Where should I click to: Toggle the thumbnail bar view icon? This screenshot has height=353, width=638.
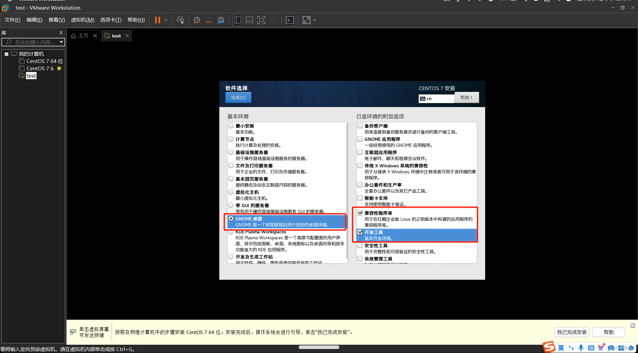(249, 20)
